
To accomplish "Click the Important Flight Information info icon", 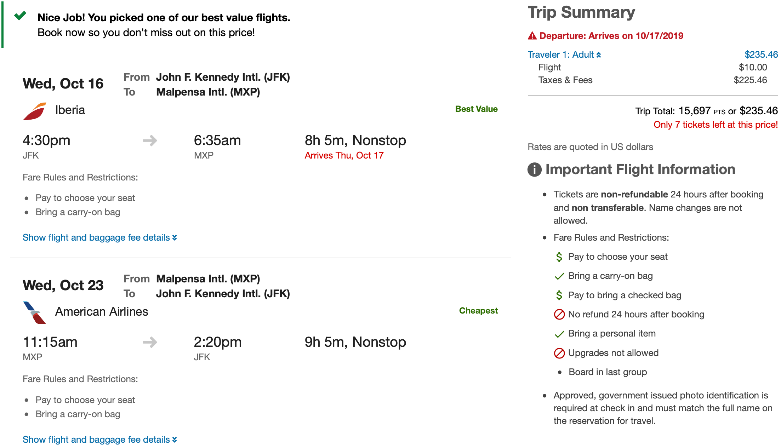I will 535,170.
